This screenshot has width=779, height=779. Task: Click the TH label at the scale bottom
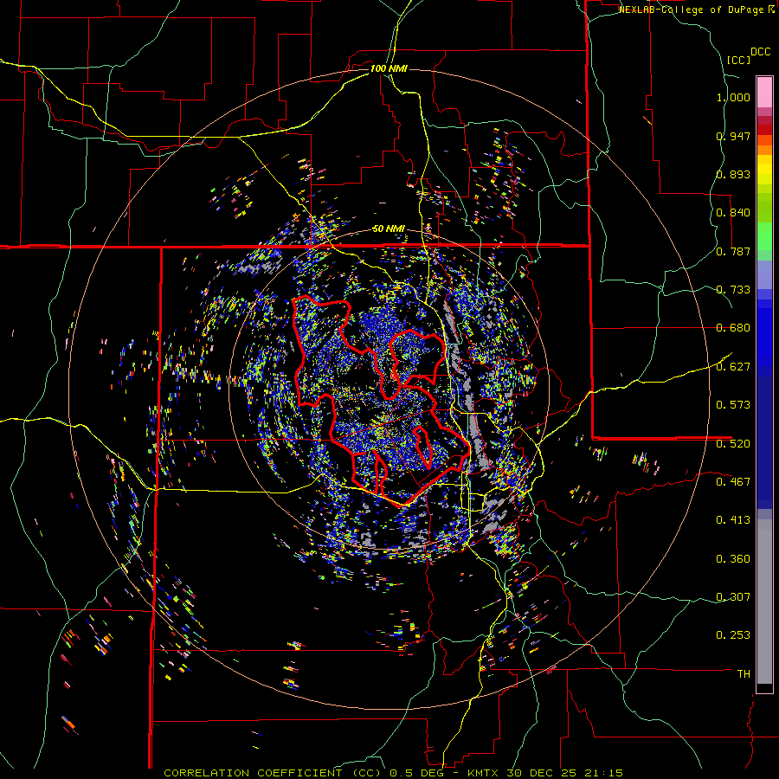(x=744, y=674)
